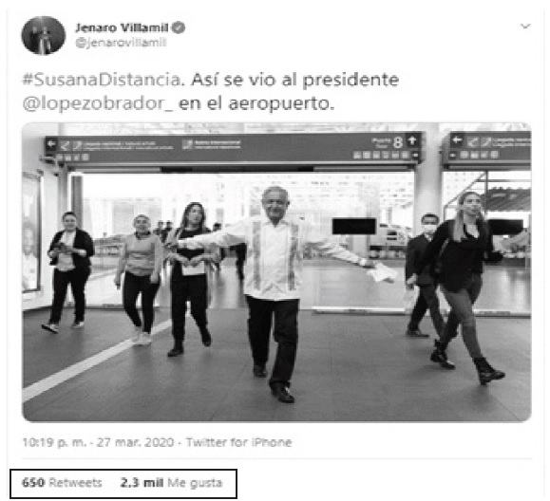
Task: Open the Jenaro Villamil display name link
Action: tap(123, 28)
